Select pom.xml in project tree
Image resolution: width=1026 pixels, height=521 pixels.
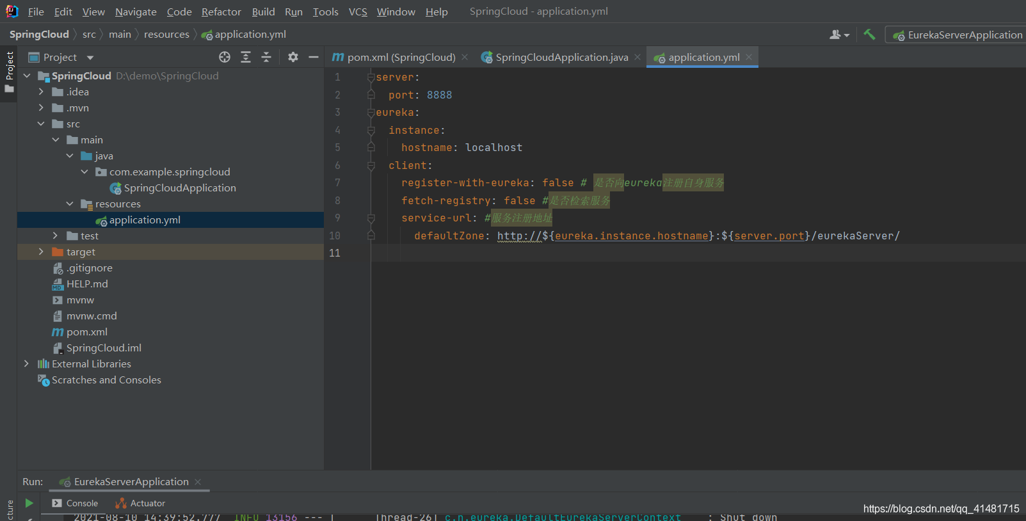(x=79, y=332)
